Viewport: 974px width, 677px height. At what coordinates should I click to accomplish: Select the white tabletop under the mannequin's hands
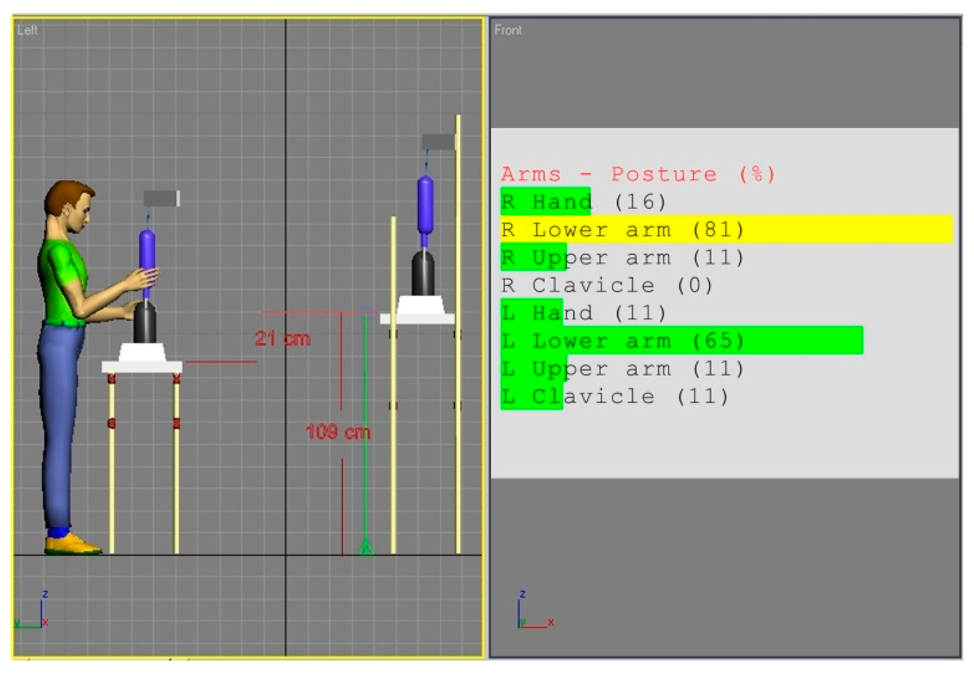[141, 366]
